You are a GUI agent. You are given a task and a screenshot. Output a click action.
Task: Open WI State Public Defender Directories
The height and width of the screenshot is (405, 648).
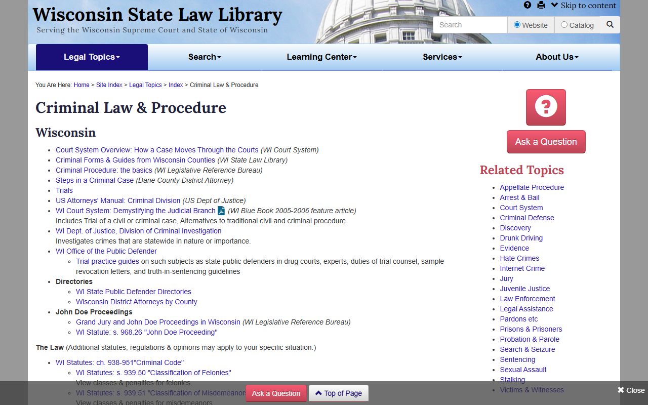point(134,292)
